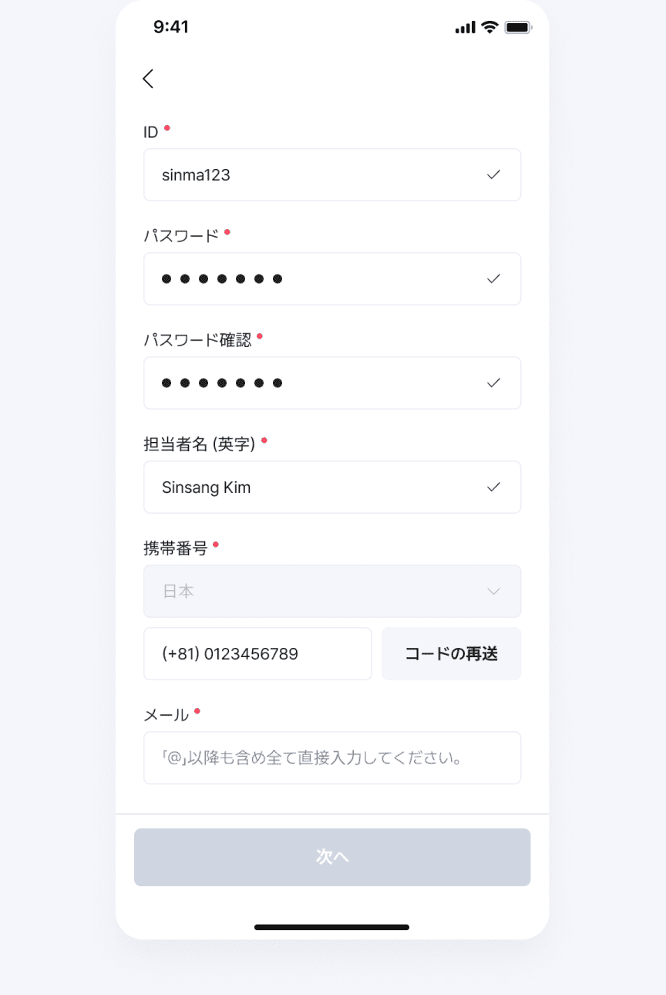Viewport: 666px width, 995px height.
Task: Select the Sinsang Kim name field
Action: click(x=332, y=487)
